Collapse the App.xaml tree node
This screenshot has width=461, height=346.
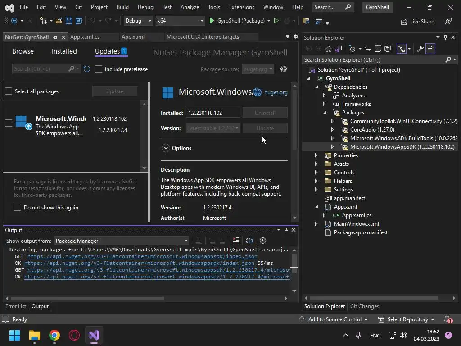pyautogui.click(x=316, y=206)
